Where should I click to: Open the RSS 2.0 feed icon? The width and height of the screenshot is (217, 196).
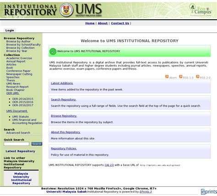(x=198, y=76)
